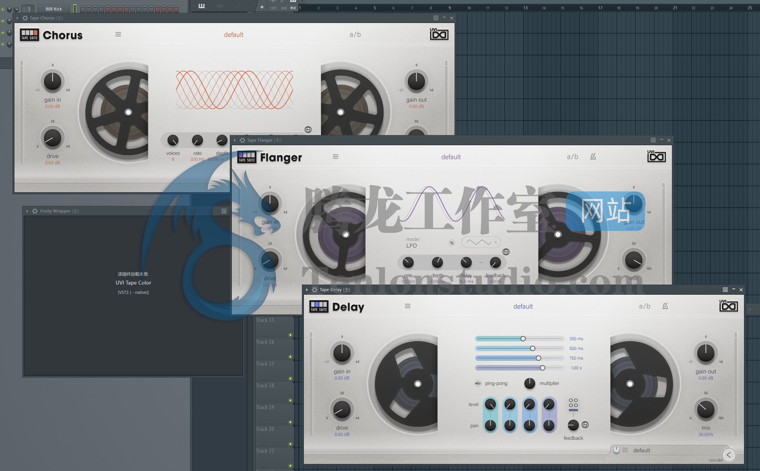Open Delay header default preset dropdown
The height and width of the screenshot is (471, 760).
click(x=523, y=306)
